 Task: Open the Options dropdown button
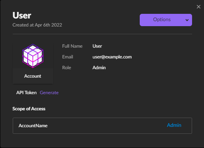(166, 20)
